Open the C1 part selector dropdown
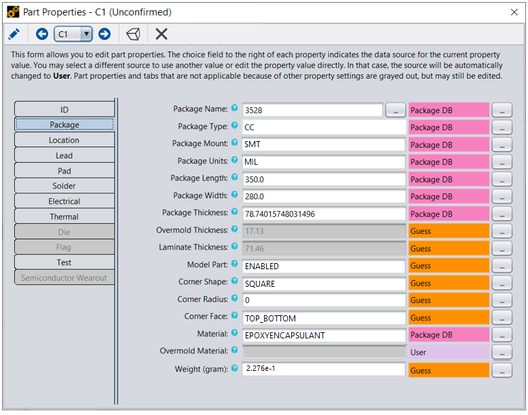 pyautogui.click(x=73, y=34)
